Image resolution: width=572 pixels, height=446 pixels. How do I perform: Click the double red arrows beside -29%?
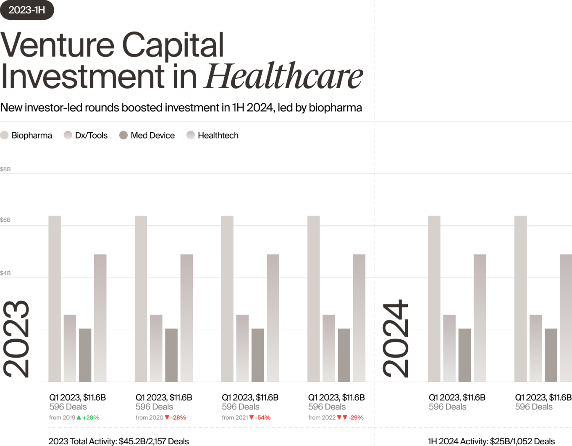click(342, 417)
